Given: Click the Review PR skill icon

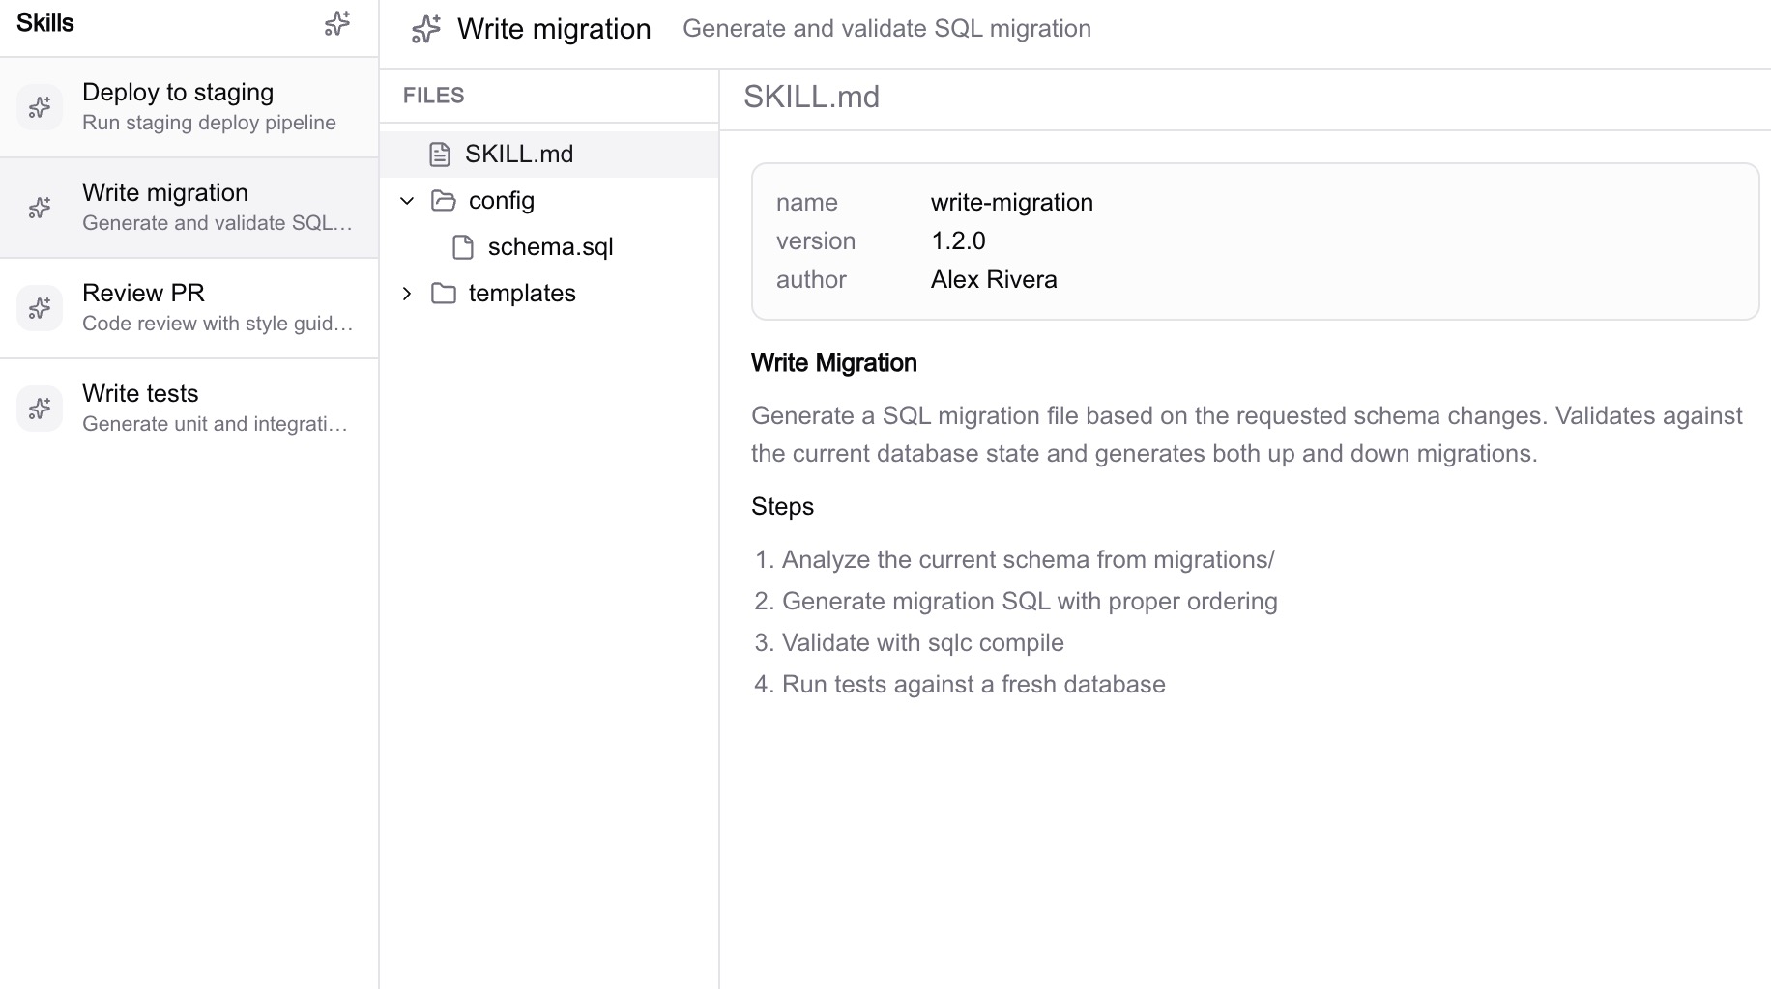Looking at the screenshot, I should pos(40,308).
